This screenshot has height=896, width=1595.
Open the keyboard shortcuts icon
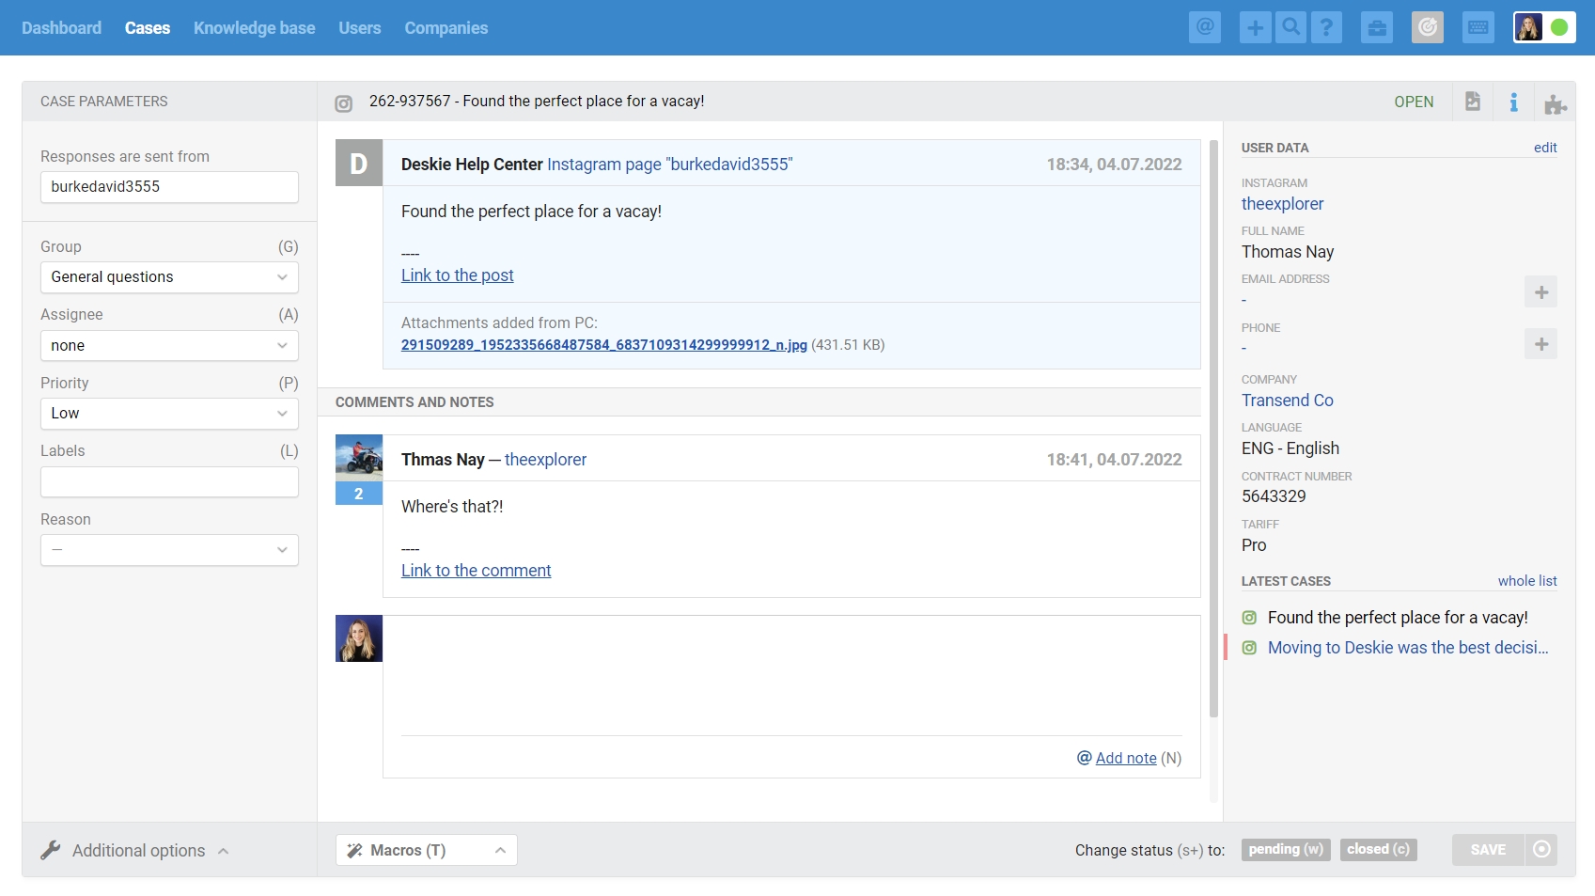(x=1478, y=27)
